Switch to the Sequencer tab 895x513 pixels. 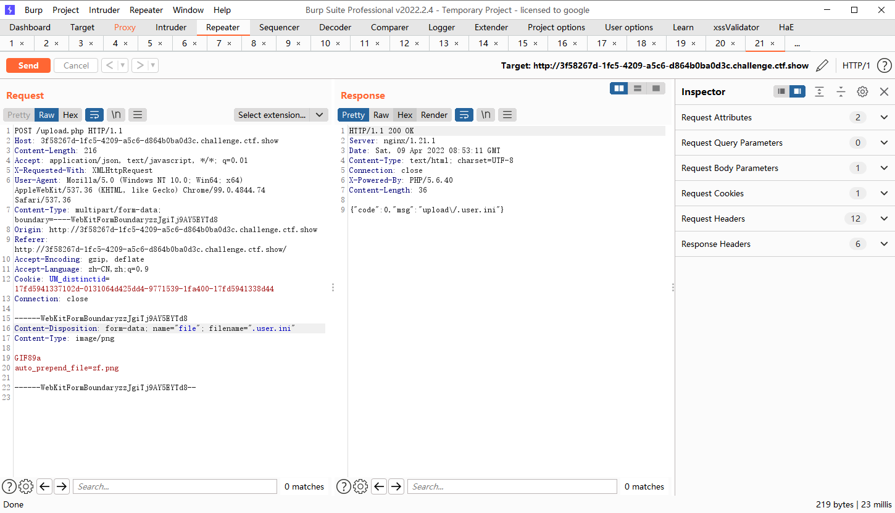pos(279,27)
